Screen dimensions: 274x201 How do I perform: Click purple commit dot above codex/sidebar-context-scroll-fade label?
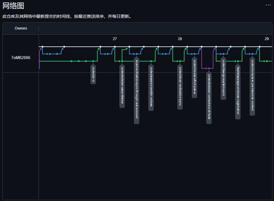(x=209, y=68)
